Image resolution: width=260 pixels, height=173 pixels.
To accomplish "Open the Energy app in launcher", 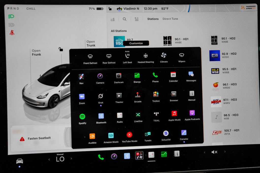I will pos(137,78).
